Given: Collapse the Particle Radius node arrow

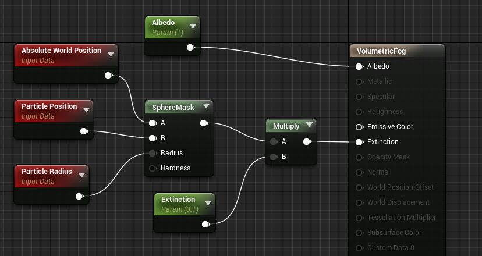Looking at the screenshot, I should tap(81, 175).
